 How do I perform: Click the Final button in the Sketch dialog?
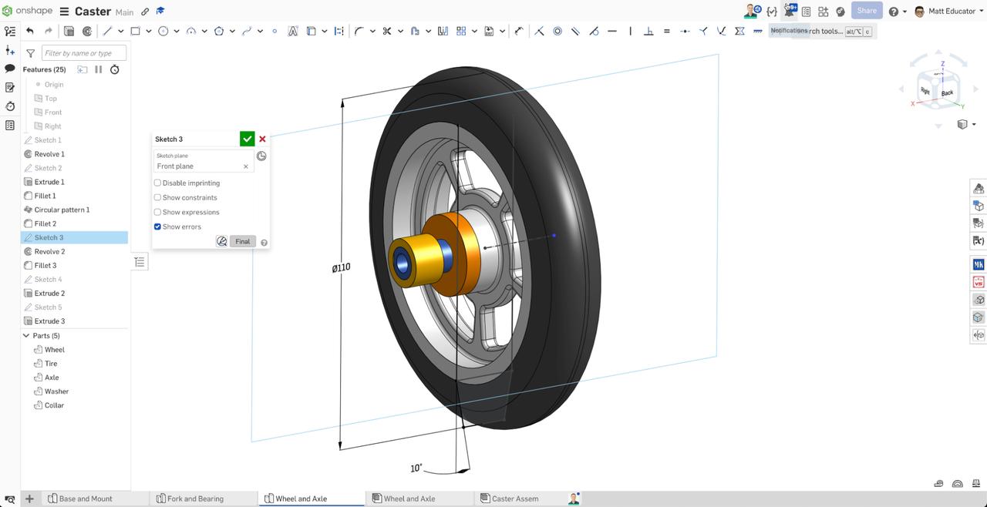(242, 241)
